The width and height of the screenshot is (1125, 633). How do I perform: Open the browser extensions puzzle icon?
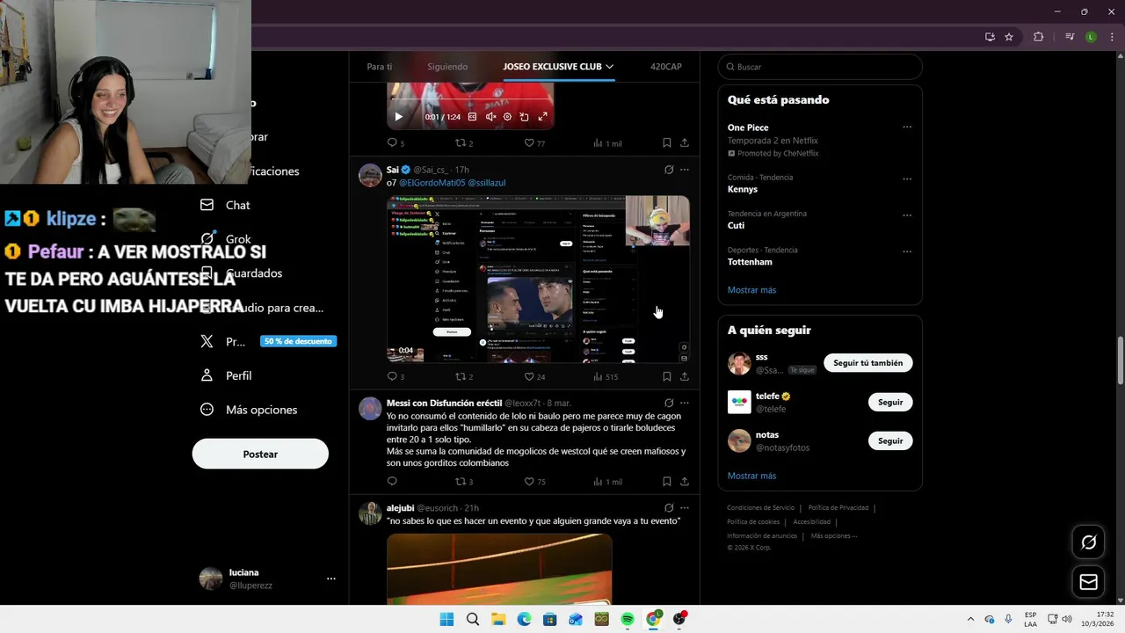(1039, 37)
